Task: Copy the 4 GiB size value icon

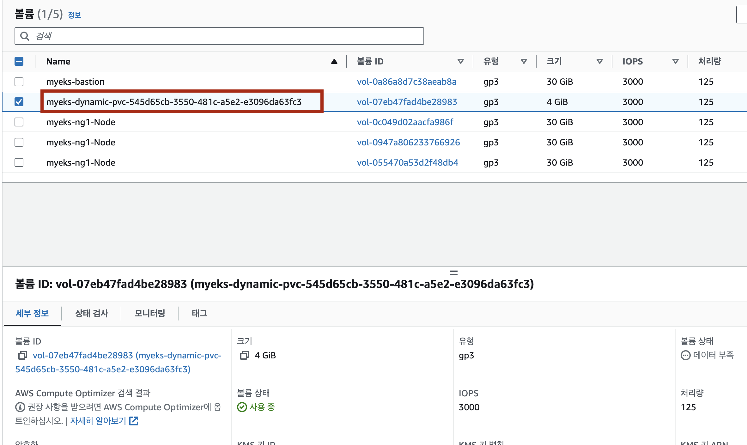Action: [x=244, y=355]
